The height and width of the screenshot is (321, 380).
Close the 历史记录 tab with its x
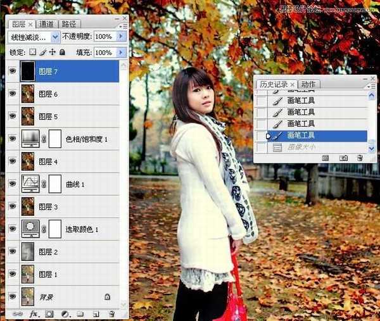tap(293, 85)
